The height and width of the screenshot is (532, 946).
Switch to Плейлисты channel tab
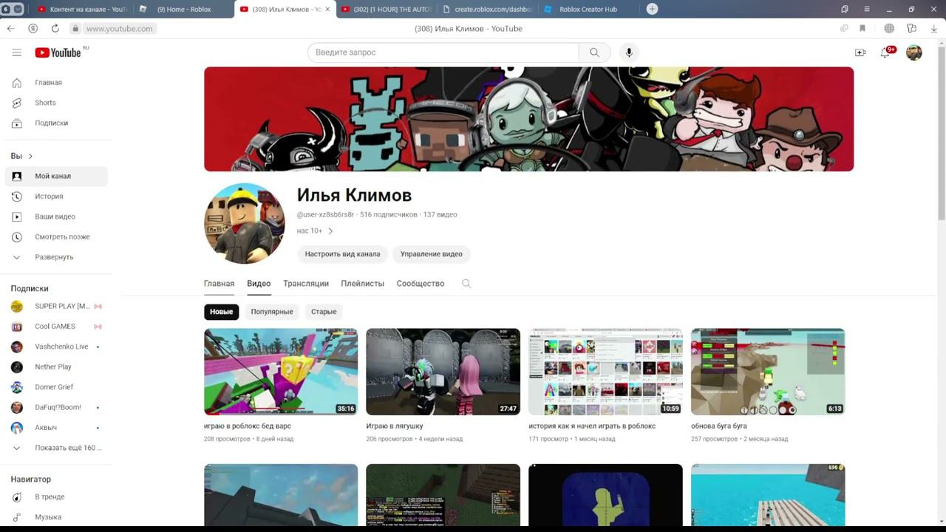click(x=362, y=284)
